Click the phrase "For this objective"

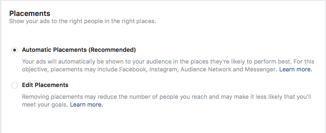[x=304, y=61]
